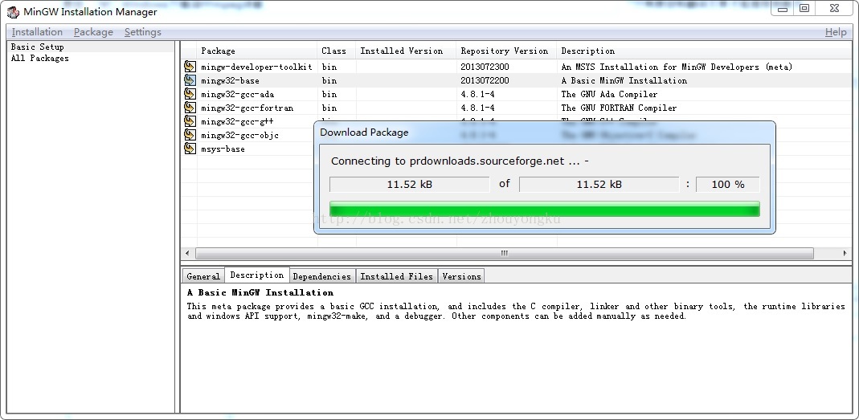Open the Settings menu
The width and height of the screenshot is (859, 420).
143,32
